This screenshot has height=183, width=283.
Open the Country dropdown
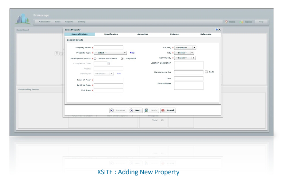pos(185,48)
